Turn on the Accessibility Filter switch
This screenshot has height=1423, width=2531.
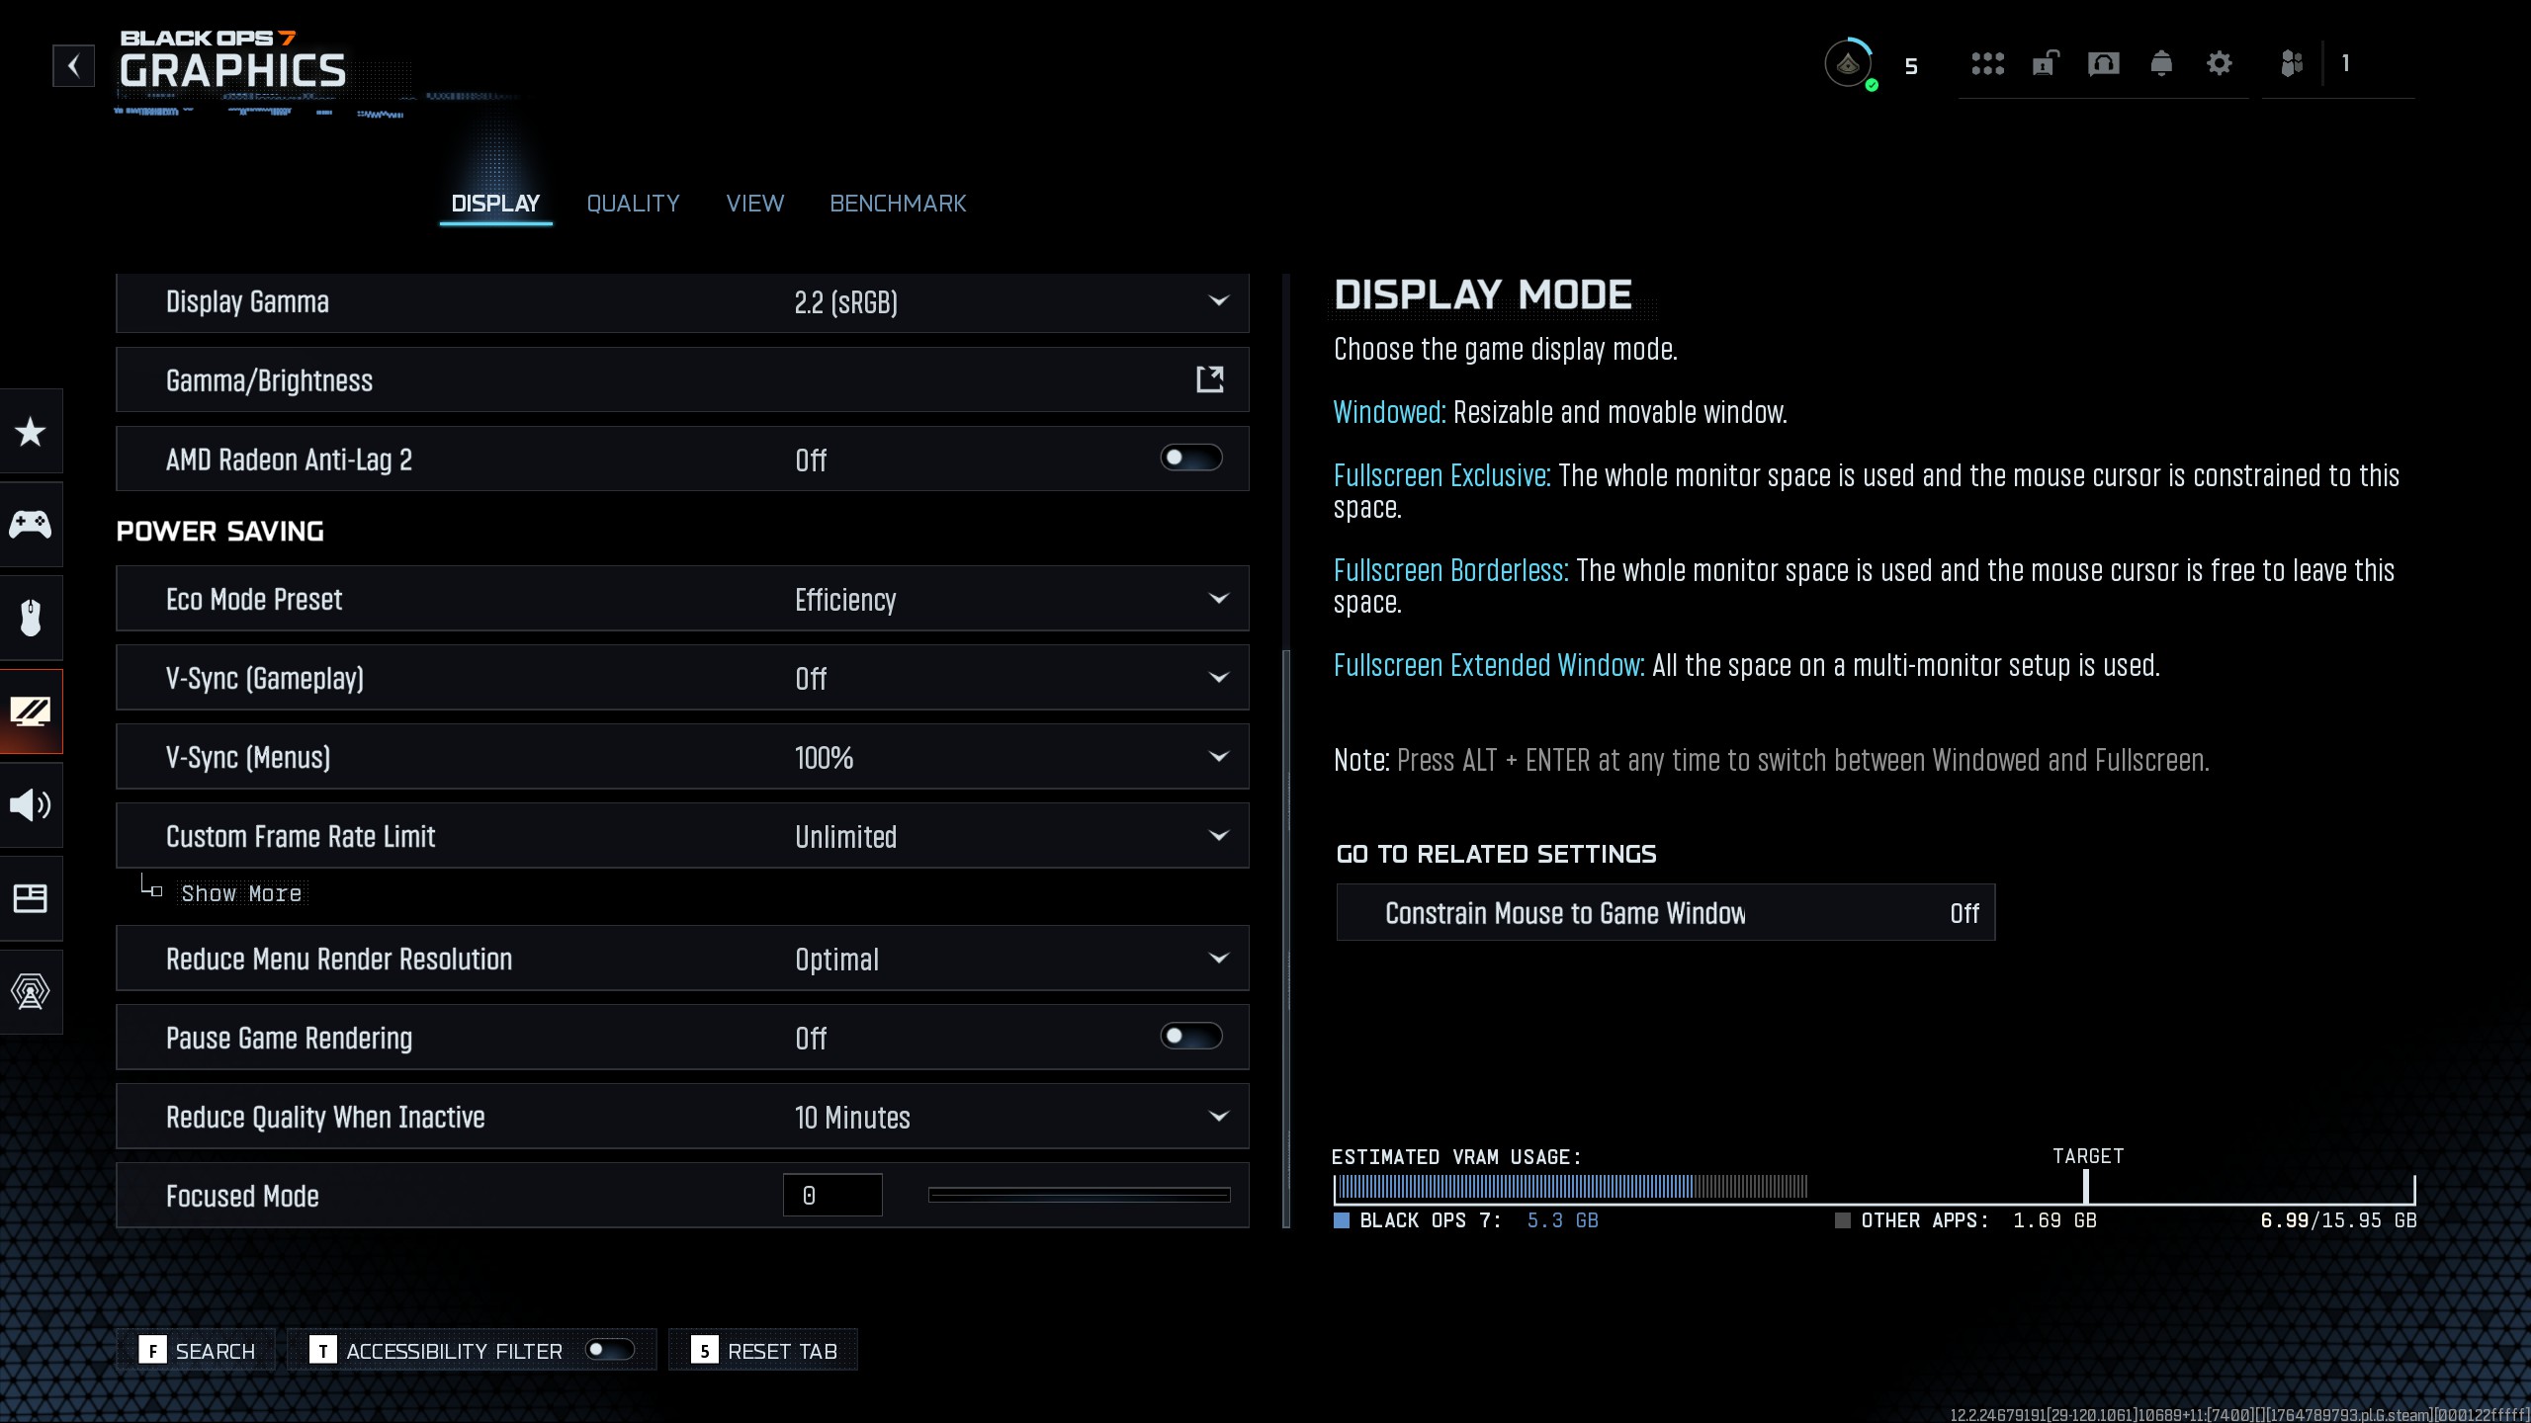(x=609, y=1350)
